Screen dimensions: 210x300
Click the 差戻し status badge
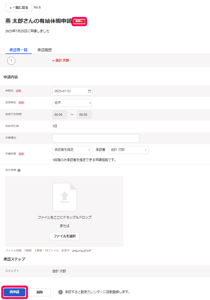point(79,21)
